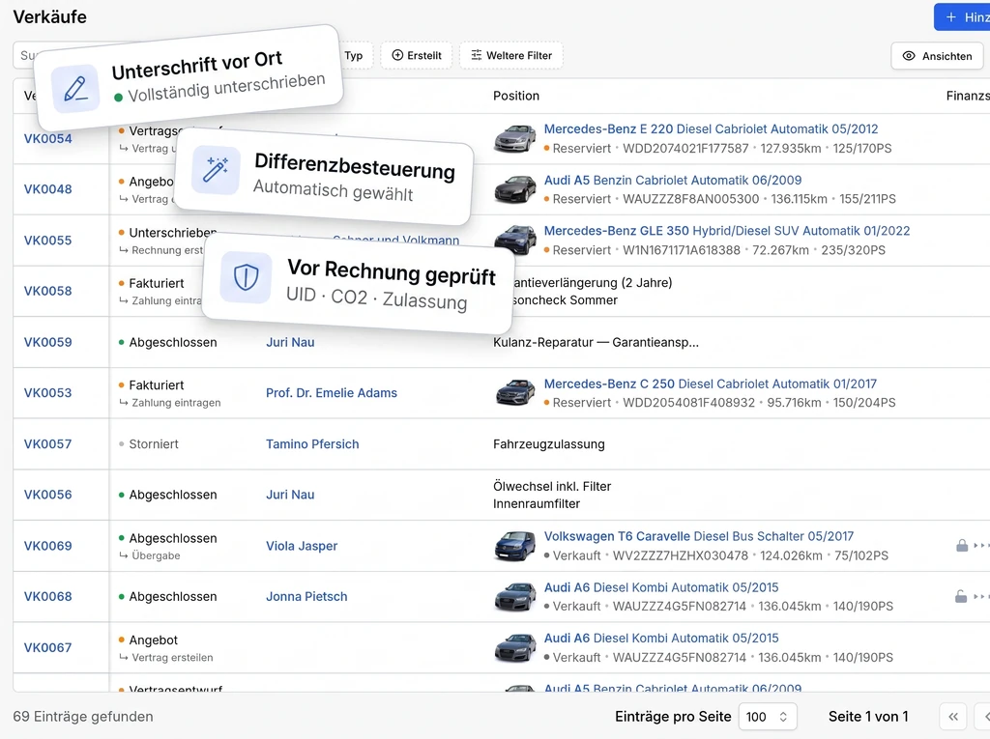Add the Erstellt filter

[416, 56]
